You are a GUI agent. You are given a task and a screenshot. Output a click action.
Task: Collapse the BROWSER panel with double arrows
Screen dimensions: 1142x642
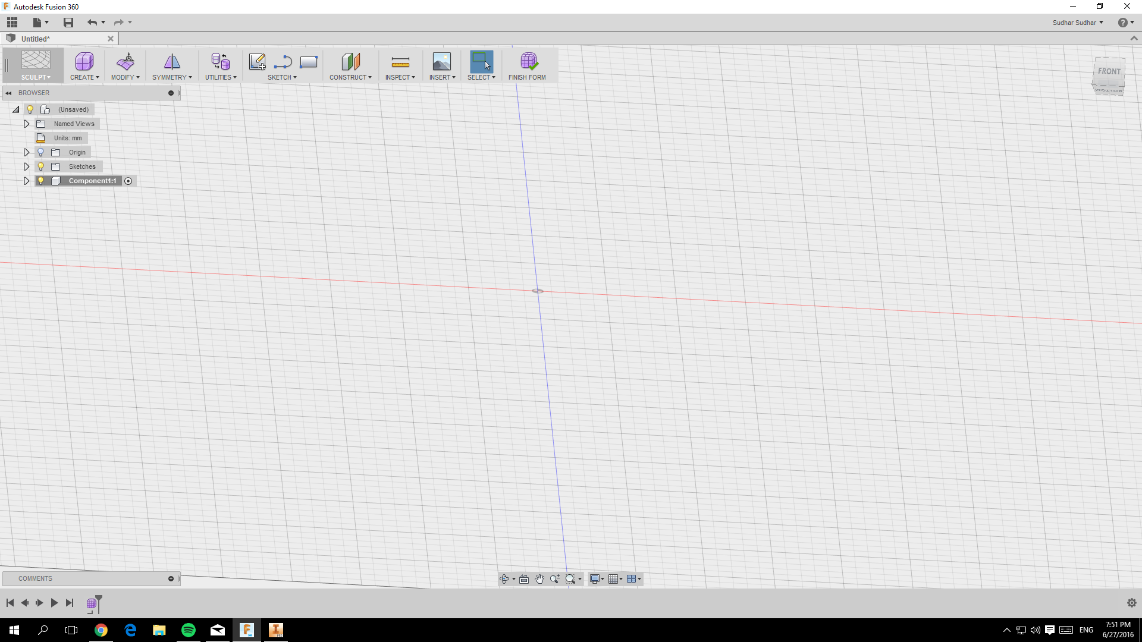point(8,93)
